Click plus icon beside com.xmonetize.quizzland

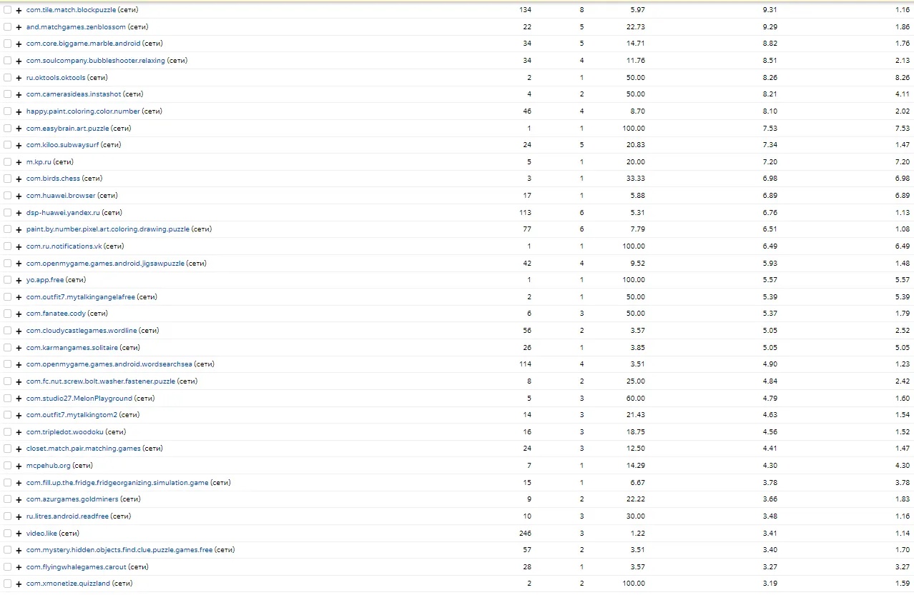(x=19, y=584)
